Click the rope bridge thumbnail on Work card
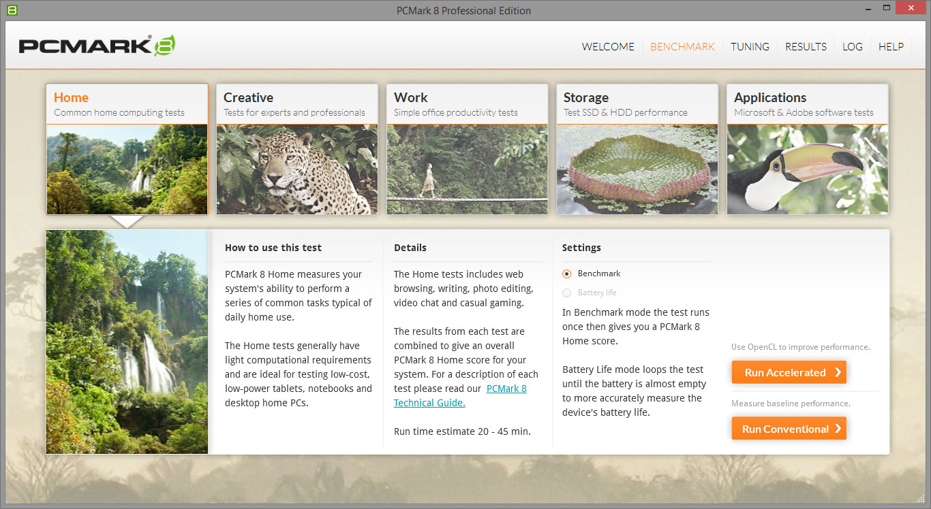This screenshot has height=509, width=931. pos(467,169)
